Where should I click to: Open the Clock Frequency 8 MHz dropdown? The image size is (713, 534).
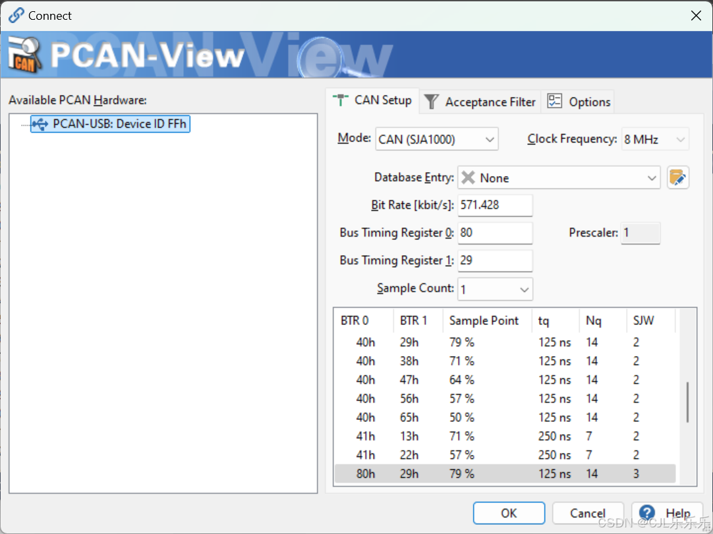tap(655, 139)
